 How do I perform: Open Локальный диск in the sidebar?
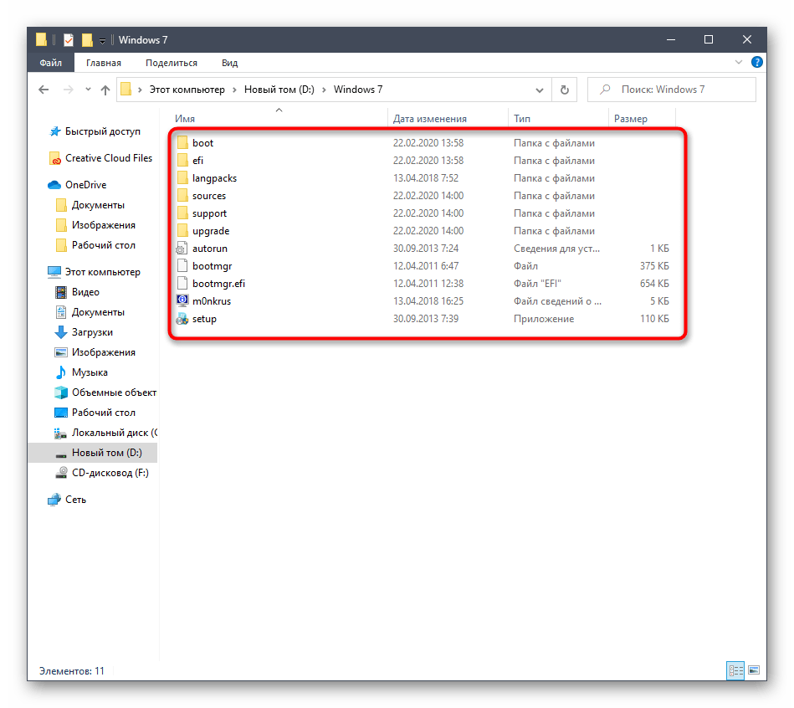pyautogui.click(x=105, y=433)
